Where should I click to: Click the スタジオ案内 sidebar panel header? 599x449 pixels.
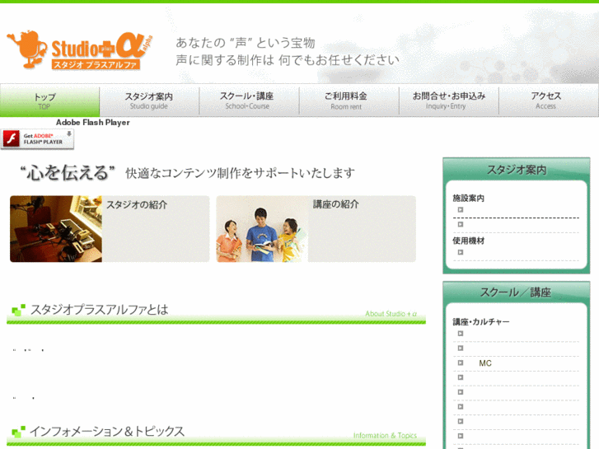516,170
